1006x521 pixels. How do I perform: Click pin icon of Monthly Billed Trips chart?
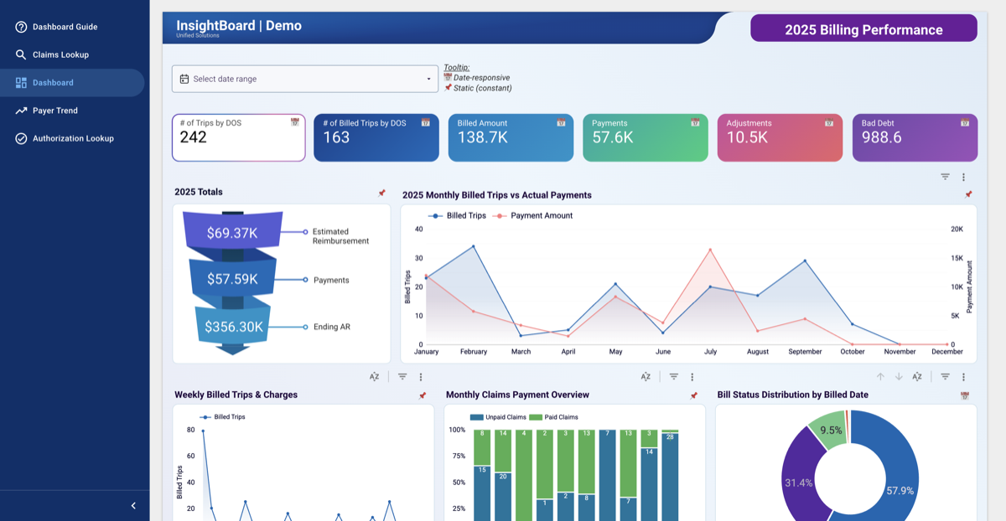pyautogui.click(x=968, y=194)
